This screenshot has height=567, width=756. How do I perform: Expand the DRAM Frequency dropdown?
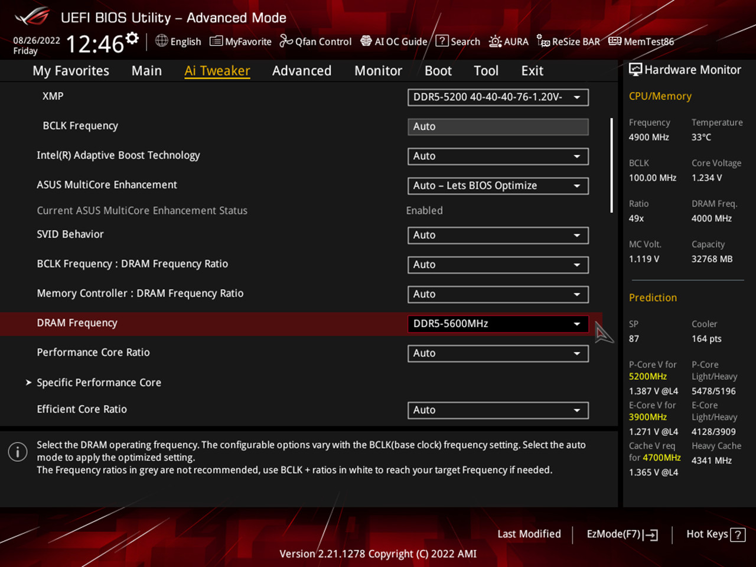pyautogui.click(x=497, y=324)
